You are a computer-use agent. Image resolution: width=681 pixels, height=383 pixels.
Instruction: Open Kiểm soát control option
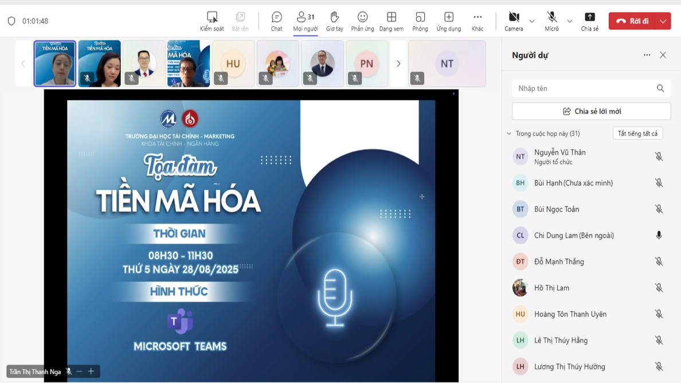[212, 21]
